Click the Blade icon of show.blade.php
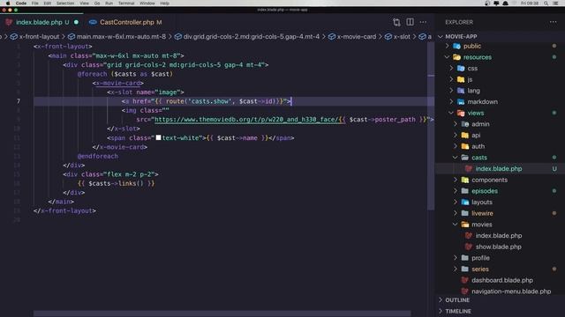 coord(468,247)
